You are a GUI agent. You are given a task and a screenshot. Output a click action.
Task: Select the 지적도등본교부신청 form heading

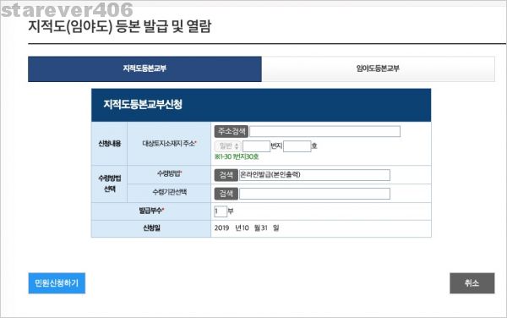[143, 105]
